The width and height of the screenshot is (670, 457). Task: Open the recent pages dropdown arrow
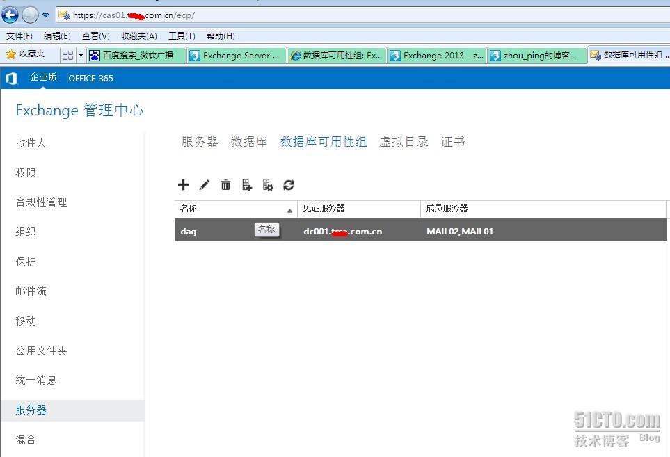(45, 15)
